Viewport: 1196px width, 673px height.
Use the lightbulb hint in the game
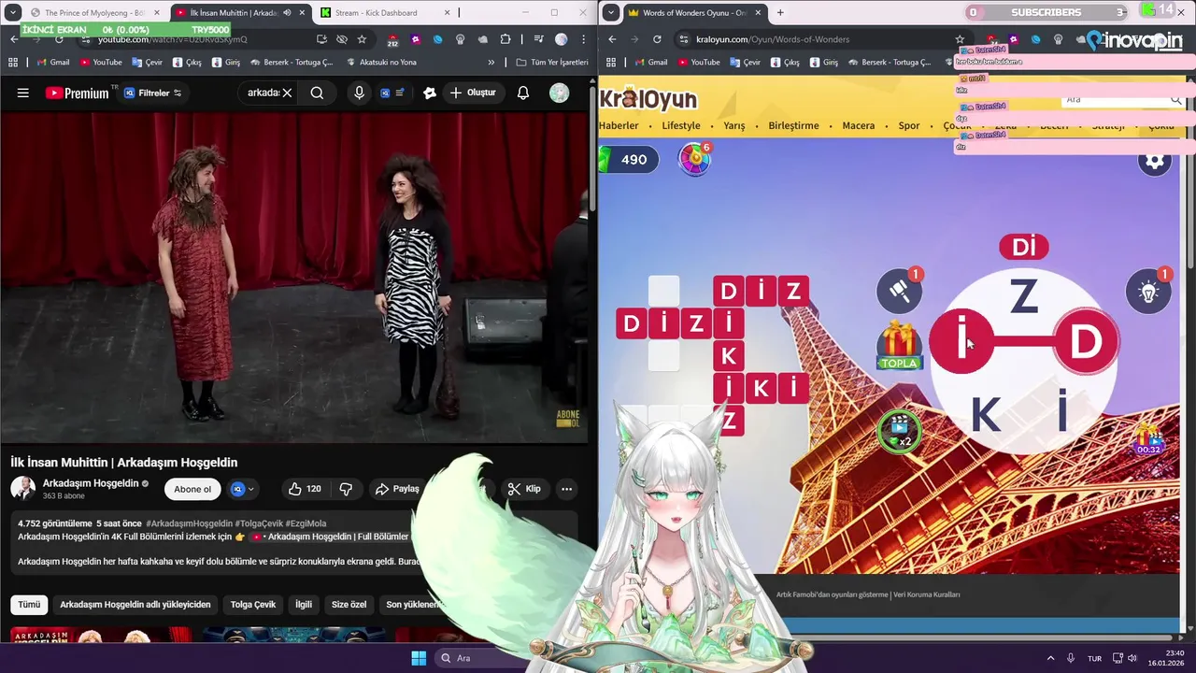(x=1149, y=291)
